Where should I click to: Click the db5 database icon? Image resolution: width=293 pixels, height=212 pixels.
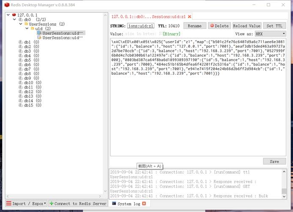click(x=21, y=60)
